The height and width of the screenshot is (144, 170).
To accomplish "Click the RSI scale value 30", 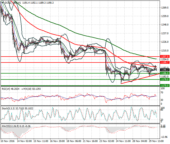I will click(x=162, y=100).
